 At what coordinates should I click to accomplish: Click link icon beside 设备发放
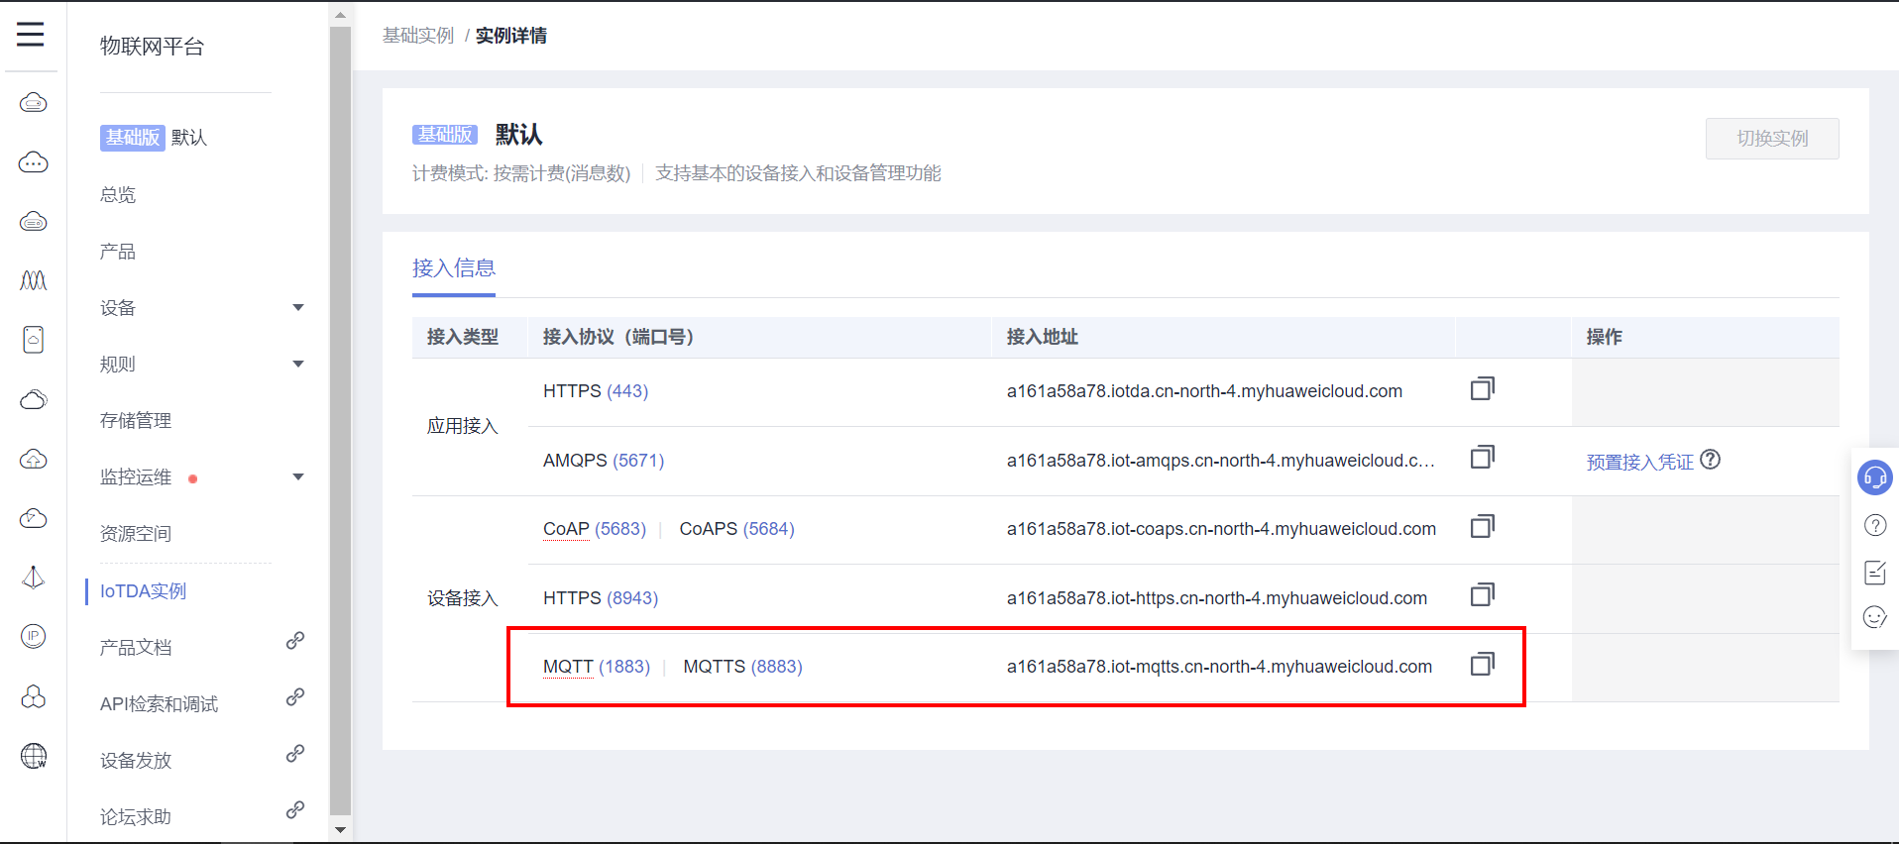(x=295, y=754)
